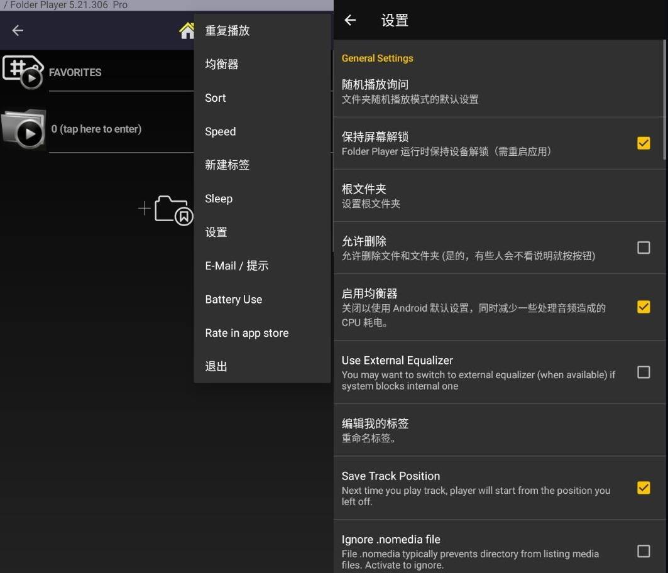The height and width of the screenshot is (573, 668).
Task: Click Rate in app store
Action: [x=247, y=333]
